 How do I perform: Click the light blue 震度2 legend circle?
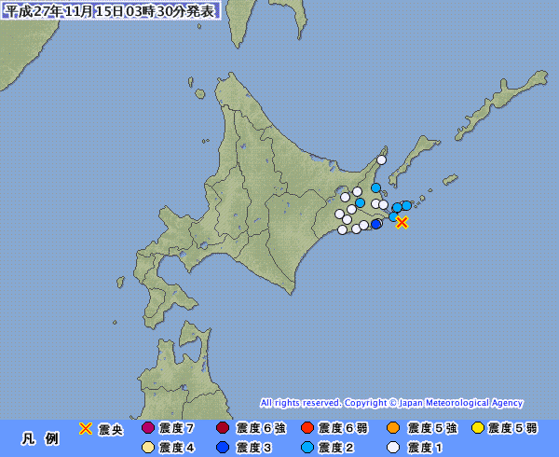tap(307, 448)
